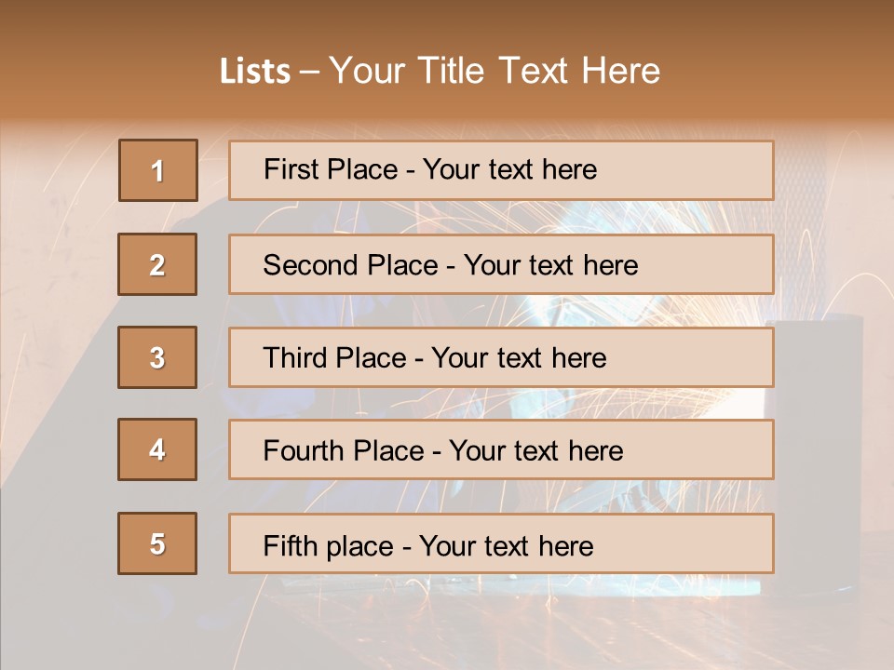The image size is (894, 670).
Task: Select the number 4 box
Action: (x=157, y=449)
